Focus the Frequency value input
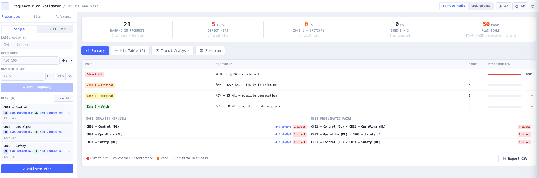 [x=30, y=61]
